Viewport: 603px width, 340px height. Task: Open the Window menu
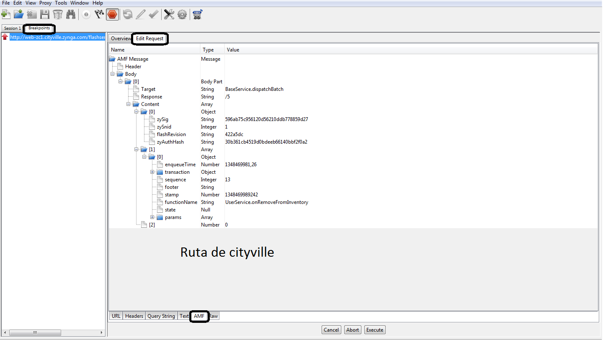coord(80,3)
